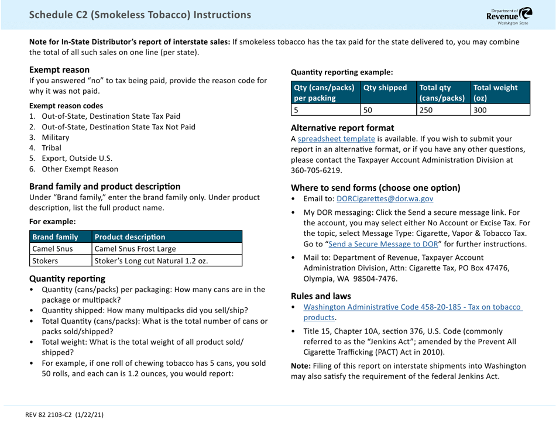556x429 pixels.
Task: Click the "Exempt reason codes" subheading
Action: click(66, 106)
